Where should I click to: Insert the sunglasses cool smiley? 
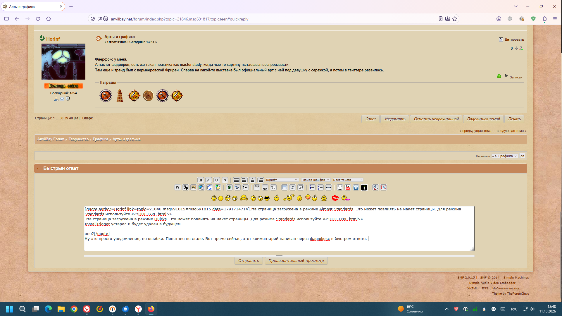coord(267,198)
